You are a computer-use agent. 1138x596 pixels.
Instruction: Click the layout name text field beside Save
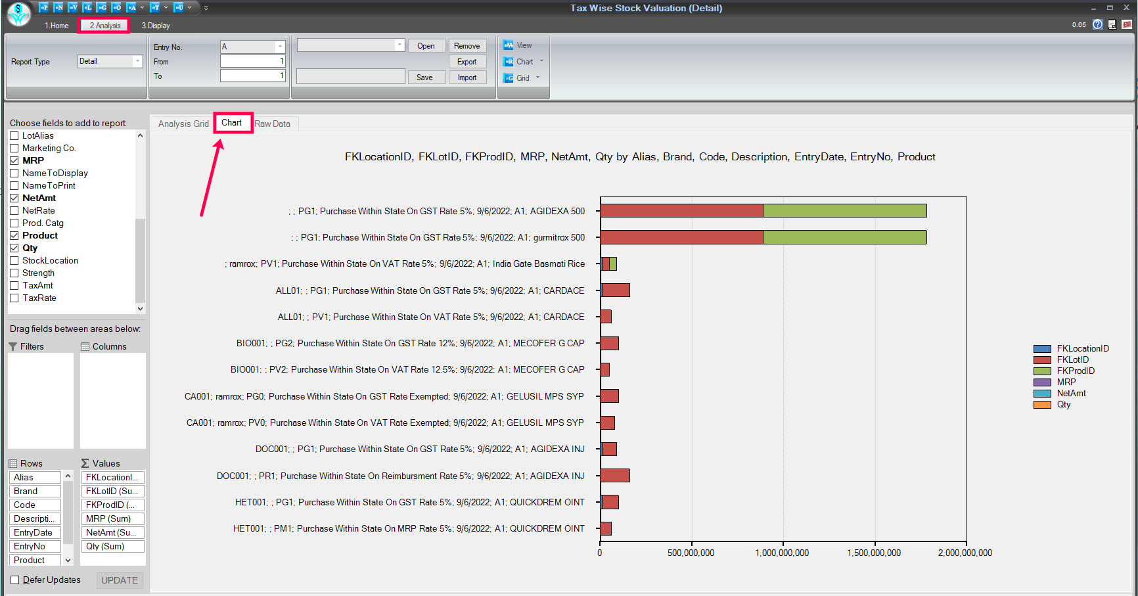point(351,77)
